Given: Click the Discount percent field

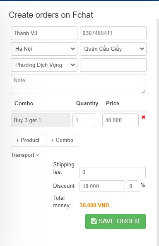Looking at the screenshot, I should click(133, 186).
